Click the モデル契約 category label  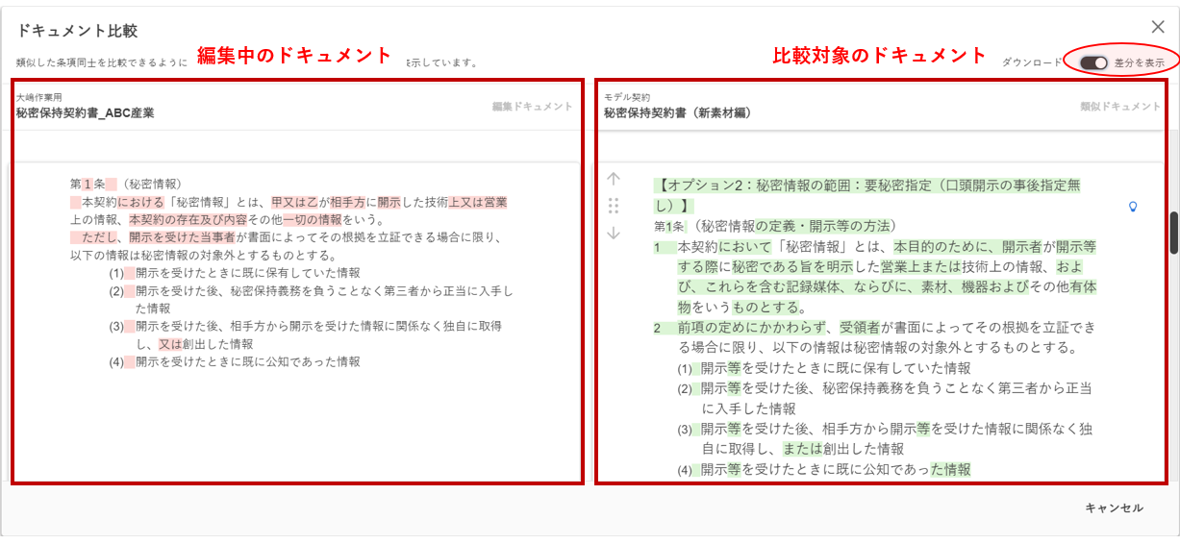(x=627, y=98)
